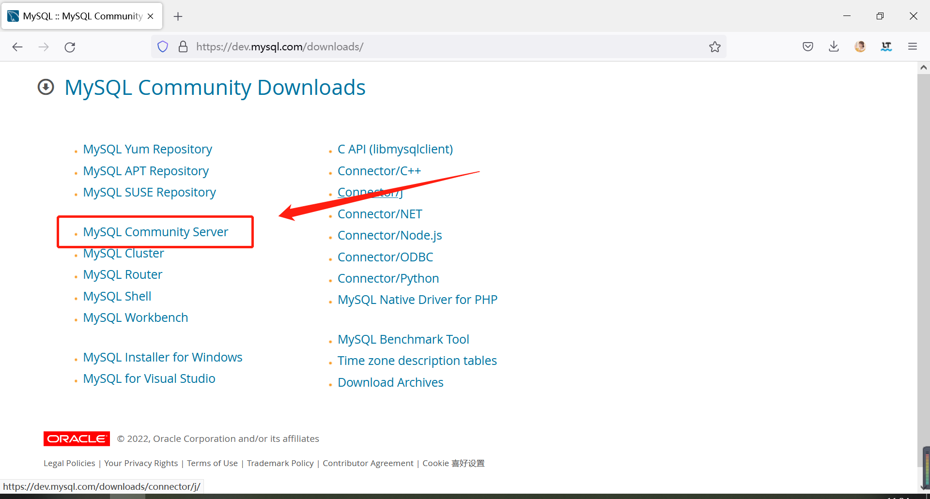Click the LT extension icon
The image size is (930, 499).
coord(886,46)
